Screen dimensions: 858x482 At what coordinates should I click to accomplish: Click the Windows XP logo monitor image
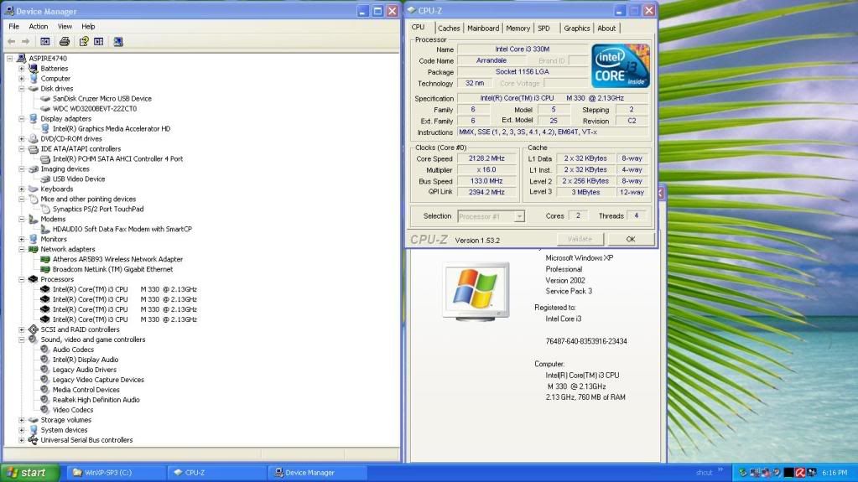[476, 291]
